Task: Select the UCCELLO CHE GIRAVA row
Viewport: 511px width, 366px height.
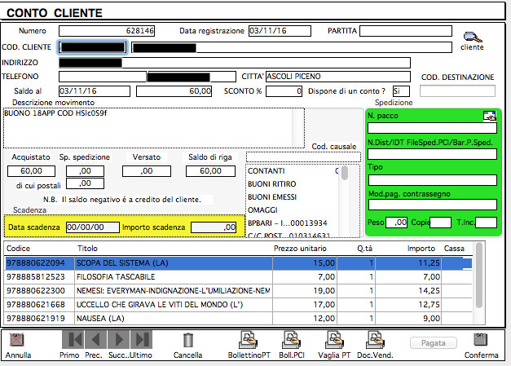Action: point(238,305)
